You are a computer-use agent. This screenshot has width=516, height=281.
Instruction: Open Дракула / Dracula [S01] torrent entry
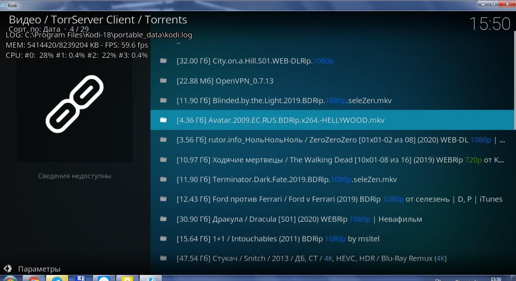click(x=333, y=219)
